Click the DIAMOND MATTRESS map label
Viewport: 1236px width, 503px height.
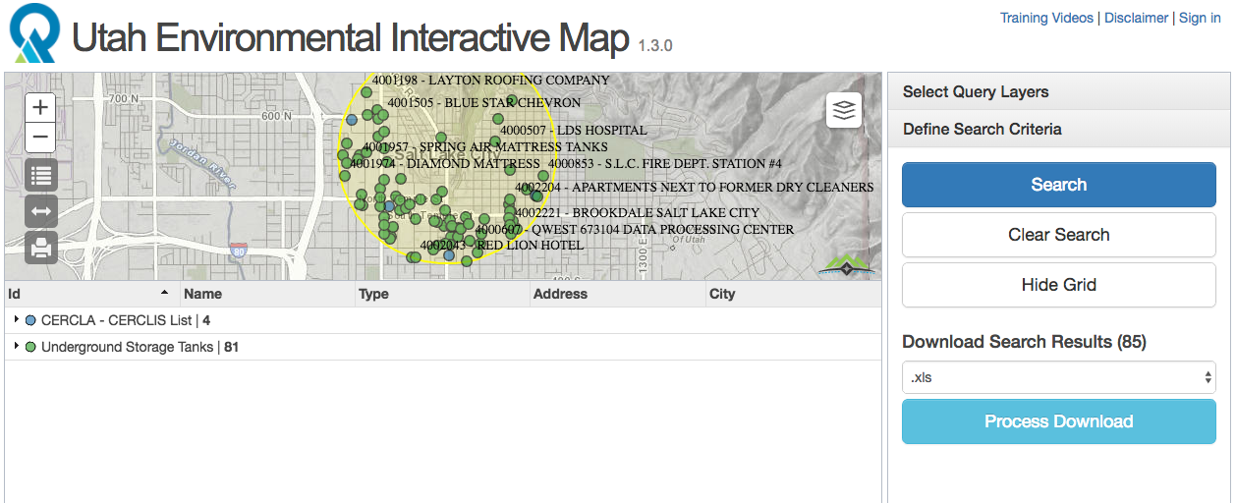pos(445,164)
